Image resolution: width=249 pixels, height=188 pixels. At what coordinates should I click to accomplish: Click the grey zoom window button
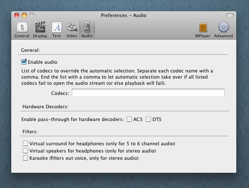(32, 15)
